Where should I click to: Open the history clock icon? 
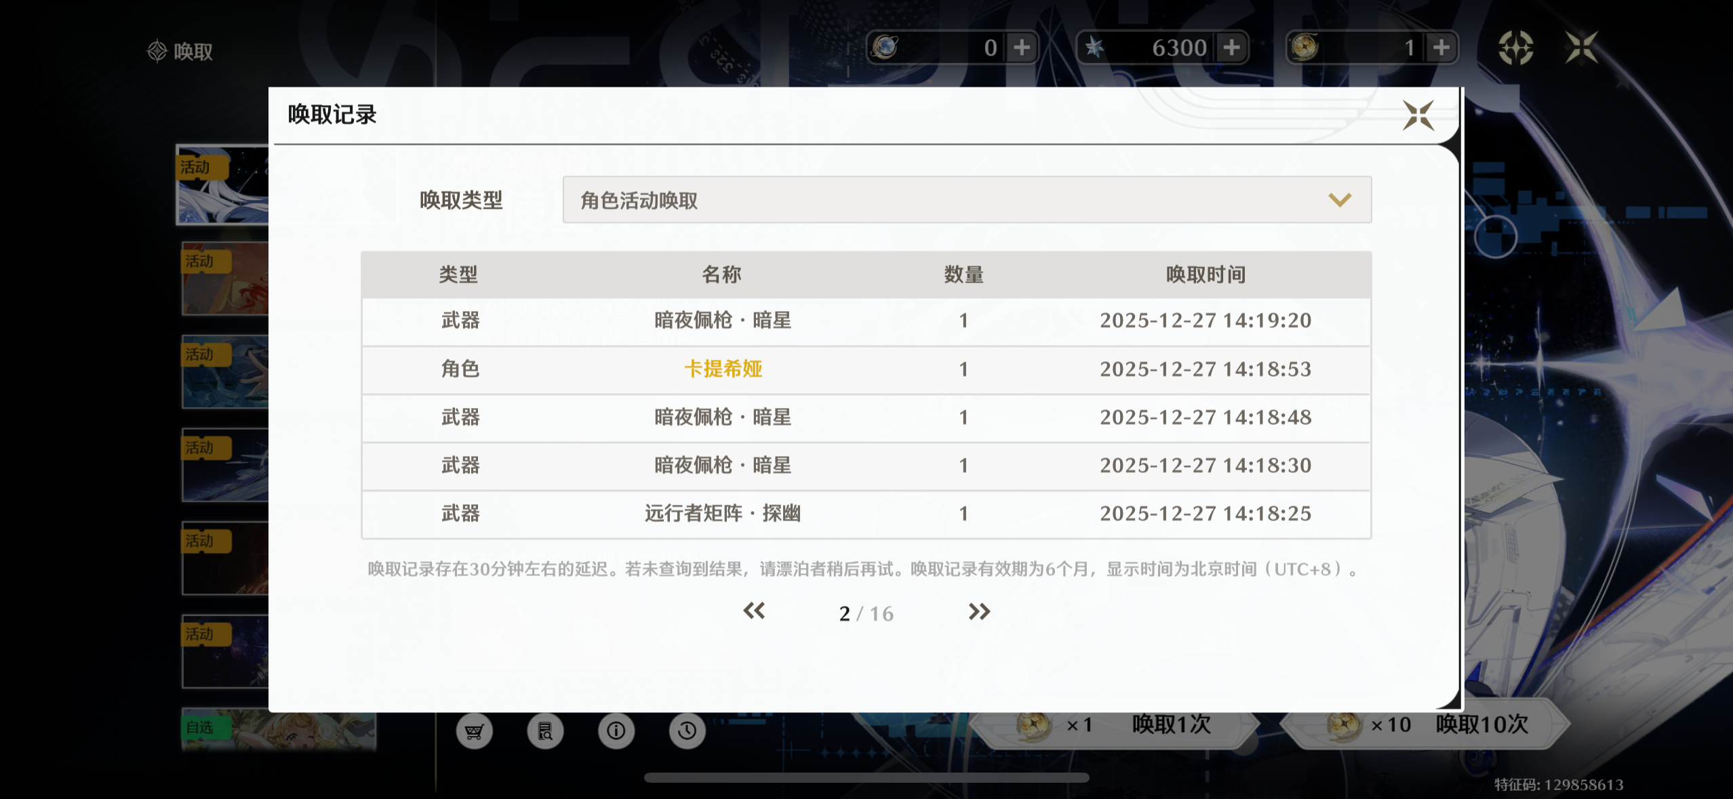(687, 731)
